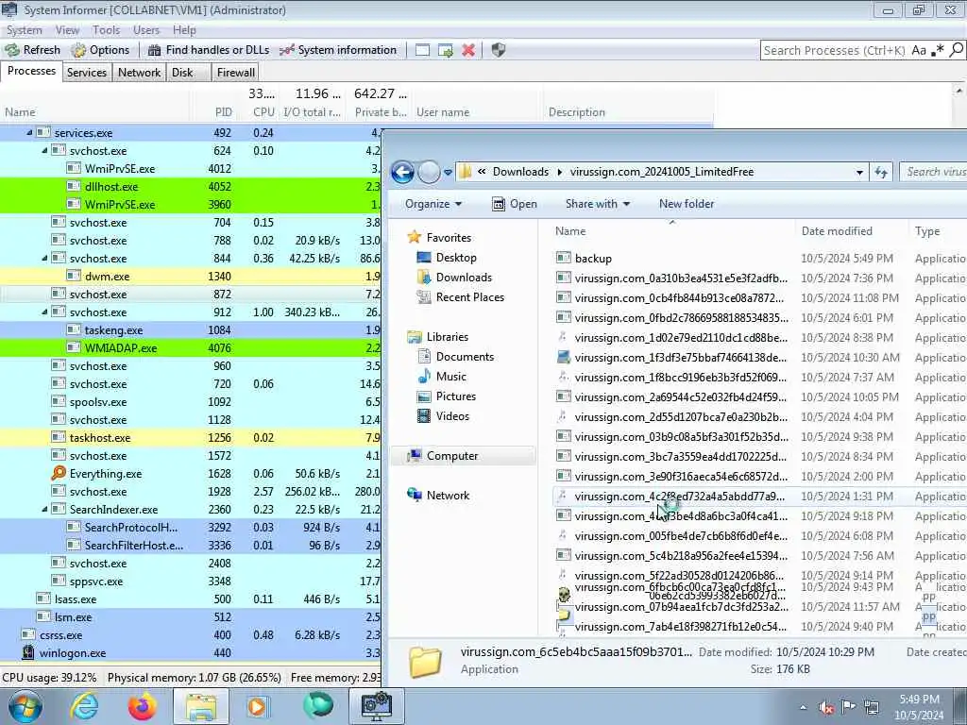Screen dimensions: 967x725
Task: Open the Share with dropdown
Action: [598, 204]
